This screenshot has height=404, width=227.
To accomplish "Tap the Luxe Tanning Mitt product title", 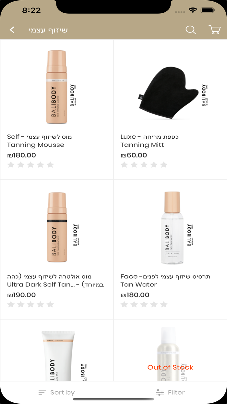I will [149, 141].
